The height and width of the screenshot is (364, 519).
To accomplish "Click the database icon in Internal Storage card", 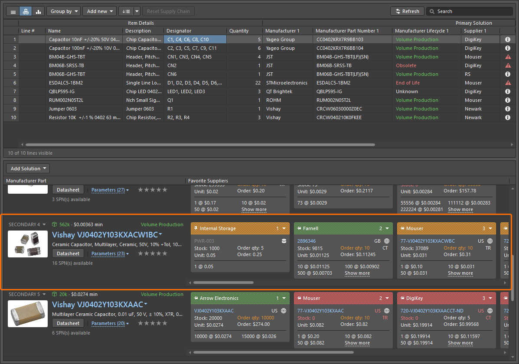I will tap(284, 241).
